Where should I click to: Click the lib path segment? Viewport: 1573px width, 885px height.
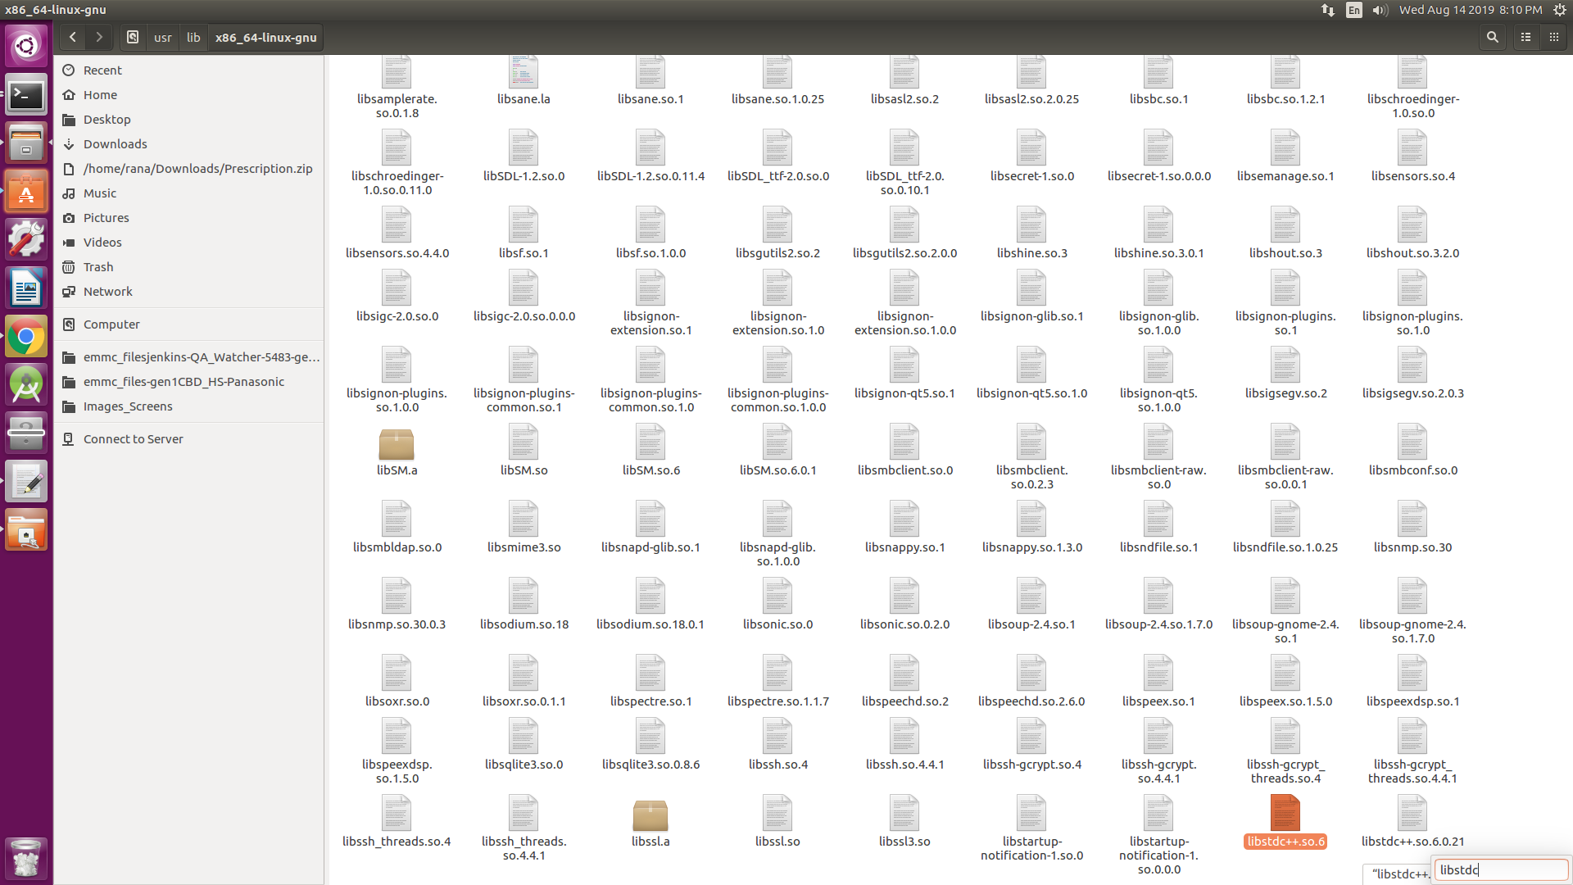(x=193, y=38)
